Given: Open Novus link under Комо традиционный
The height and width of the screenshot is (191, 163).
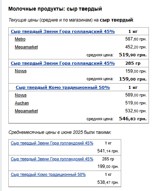Looking at the screenshot, I should [21, 95].
